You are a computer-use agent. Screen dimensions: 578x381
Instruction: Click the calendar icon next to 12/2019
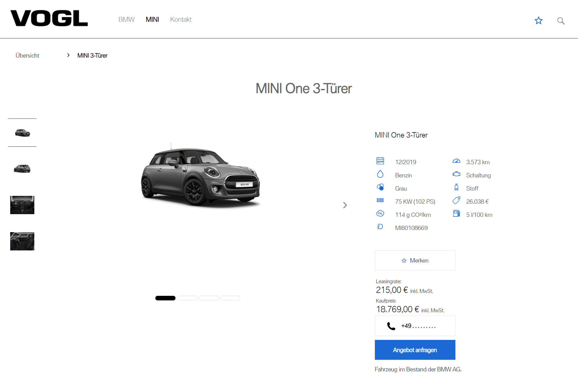(x=380, y=161)
